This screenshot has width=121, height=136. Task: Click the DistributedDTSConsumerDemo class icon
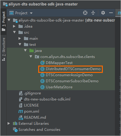pos(42,69)
